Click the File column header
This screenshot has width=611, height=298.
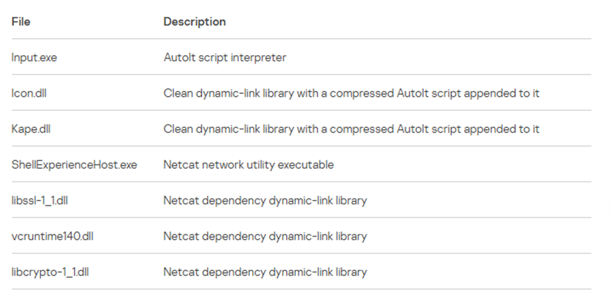click(x=20, y=22)
